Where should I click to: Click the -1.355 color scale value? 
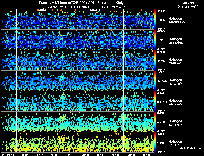click(x=161, y=20)
